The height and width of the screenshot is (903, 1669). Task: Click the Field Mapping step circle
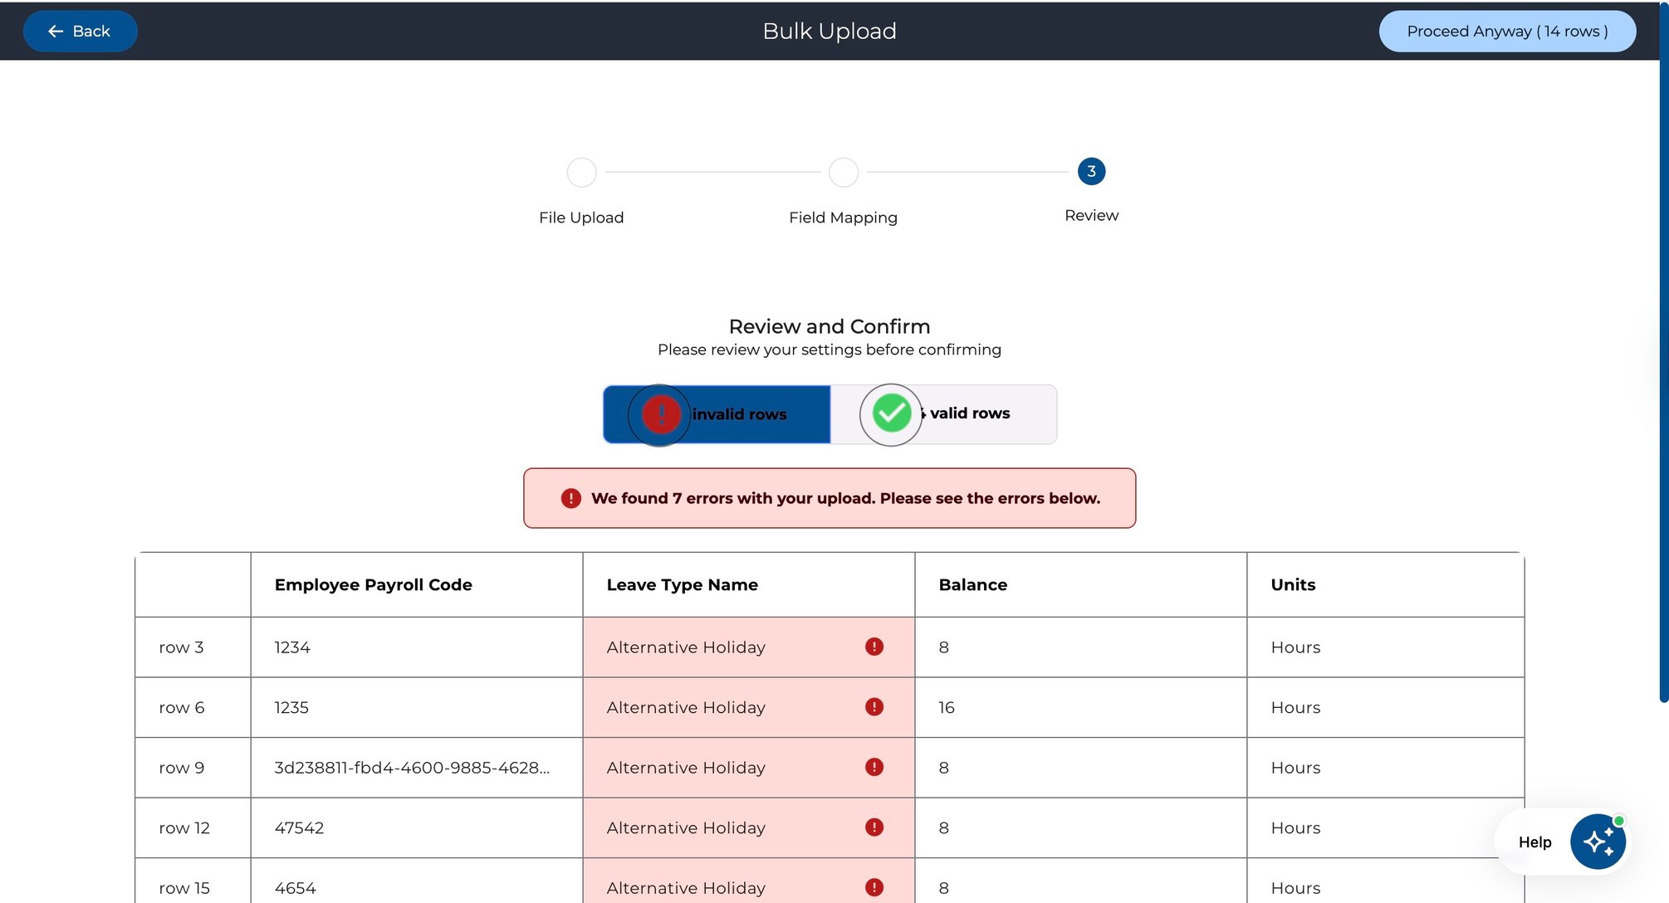[844, 173]
